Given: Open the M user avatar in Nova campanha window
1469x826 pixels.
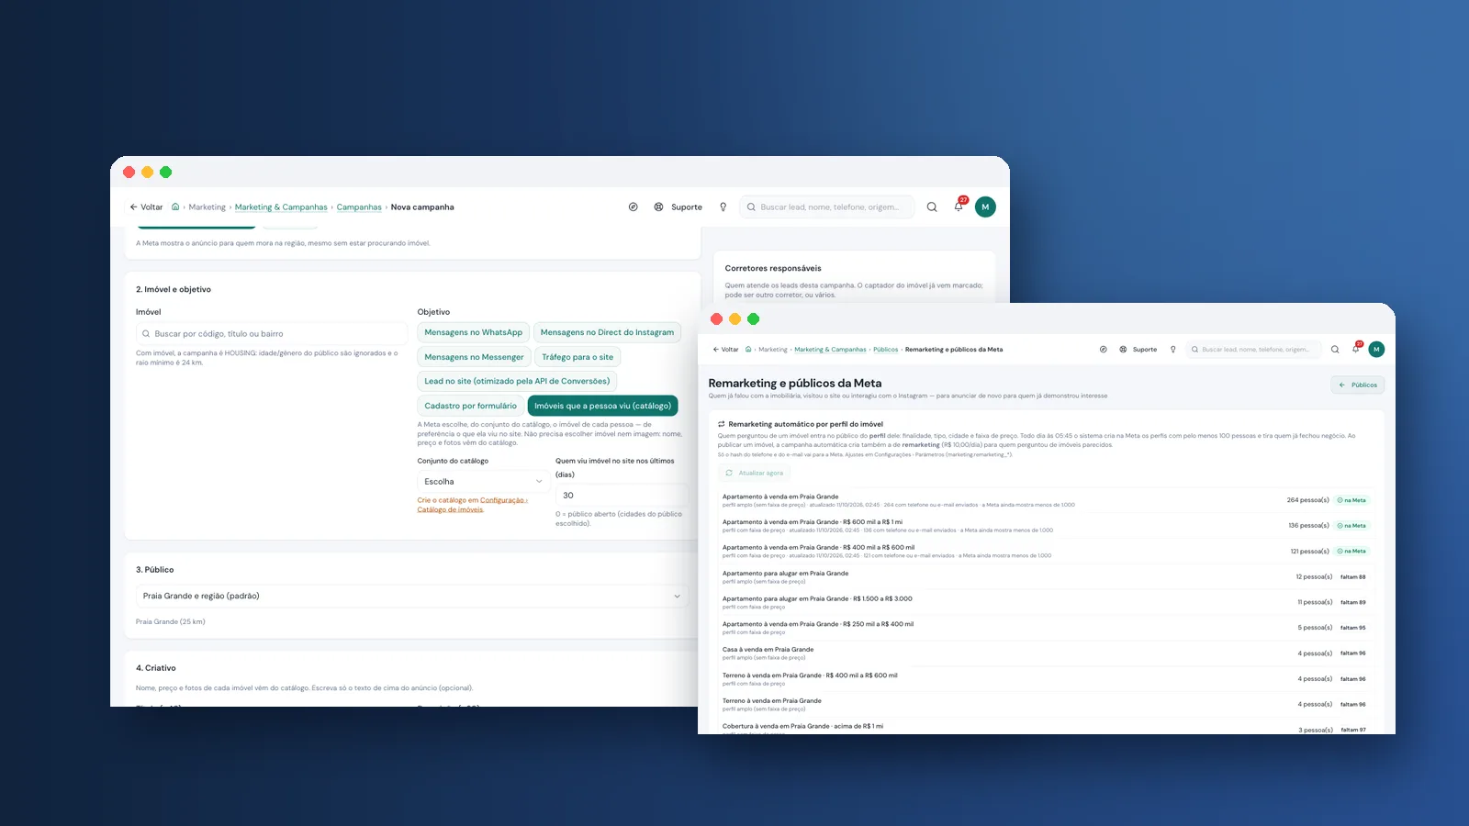Looking at the screenshot, I should coord(985,206).
